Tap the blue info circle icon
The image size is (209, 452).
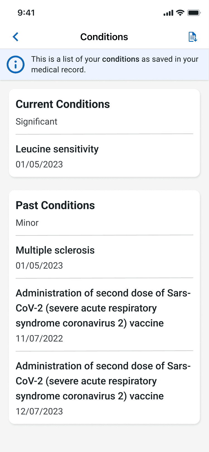16,65
